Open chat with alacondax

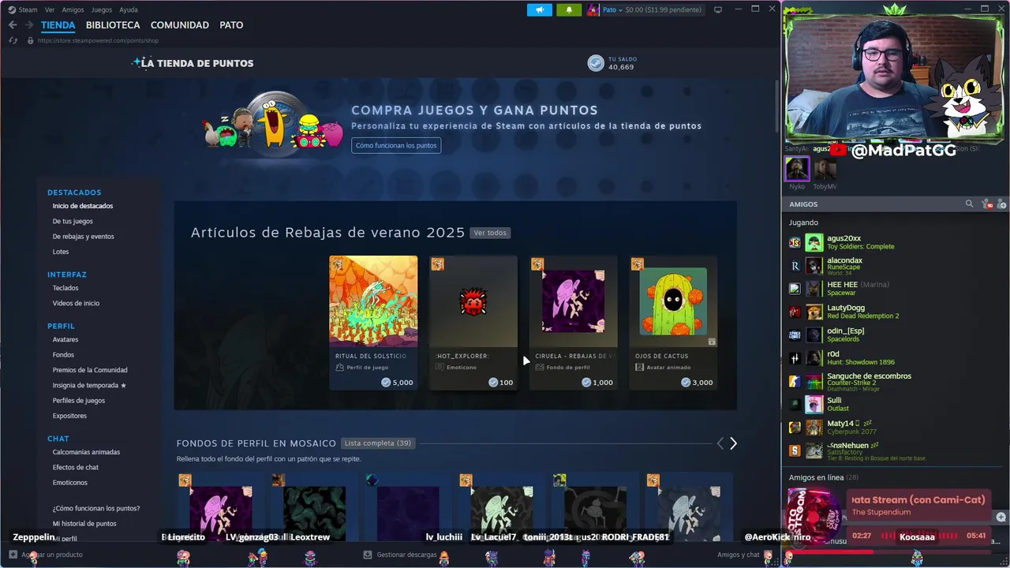896,264
